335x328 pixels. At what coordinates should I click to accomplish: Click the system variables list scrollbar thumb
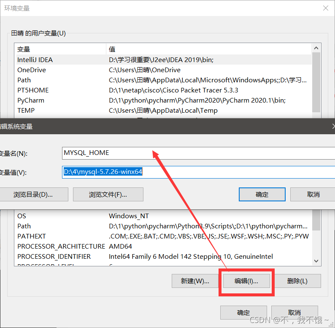pyautogui.click(x=316, y=220)
